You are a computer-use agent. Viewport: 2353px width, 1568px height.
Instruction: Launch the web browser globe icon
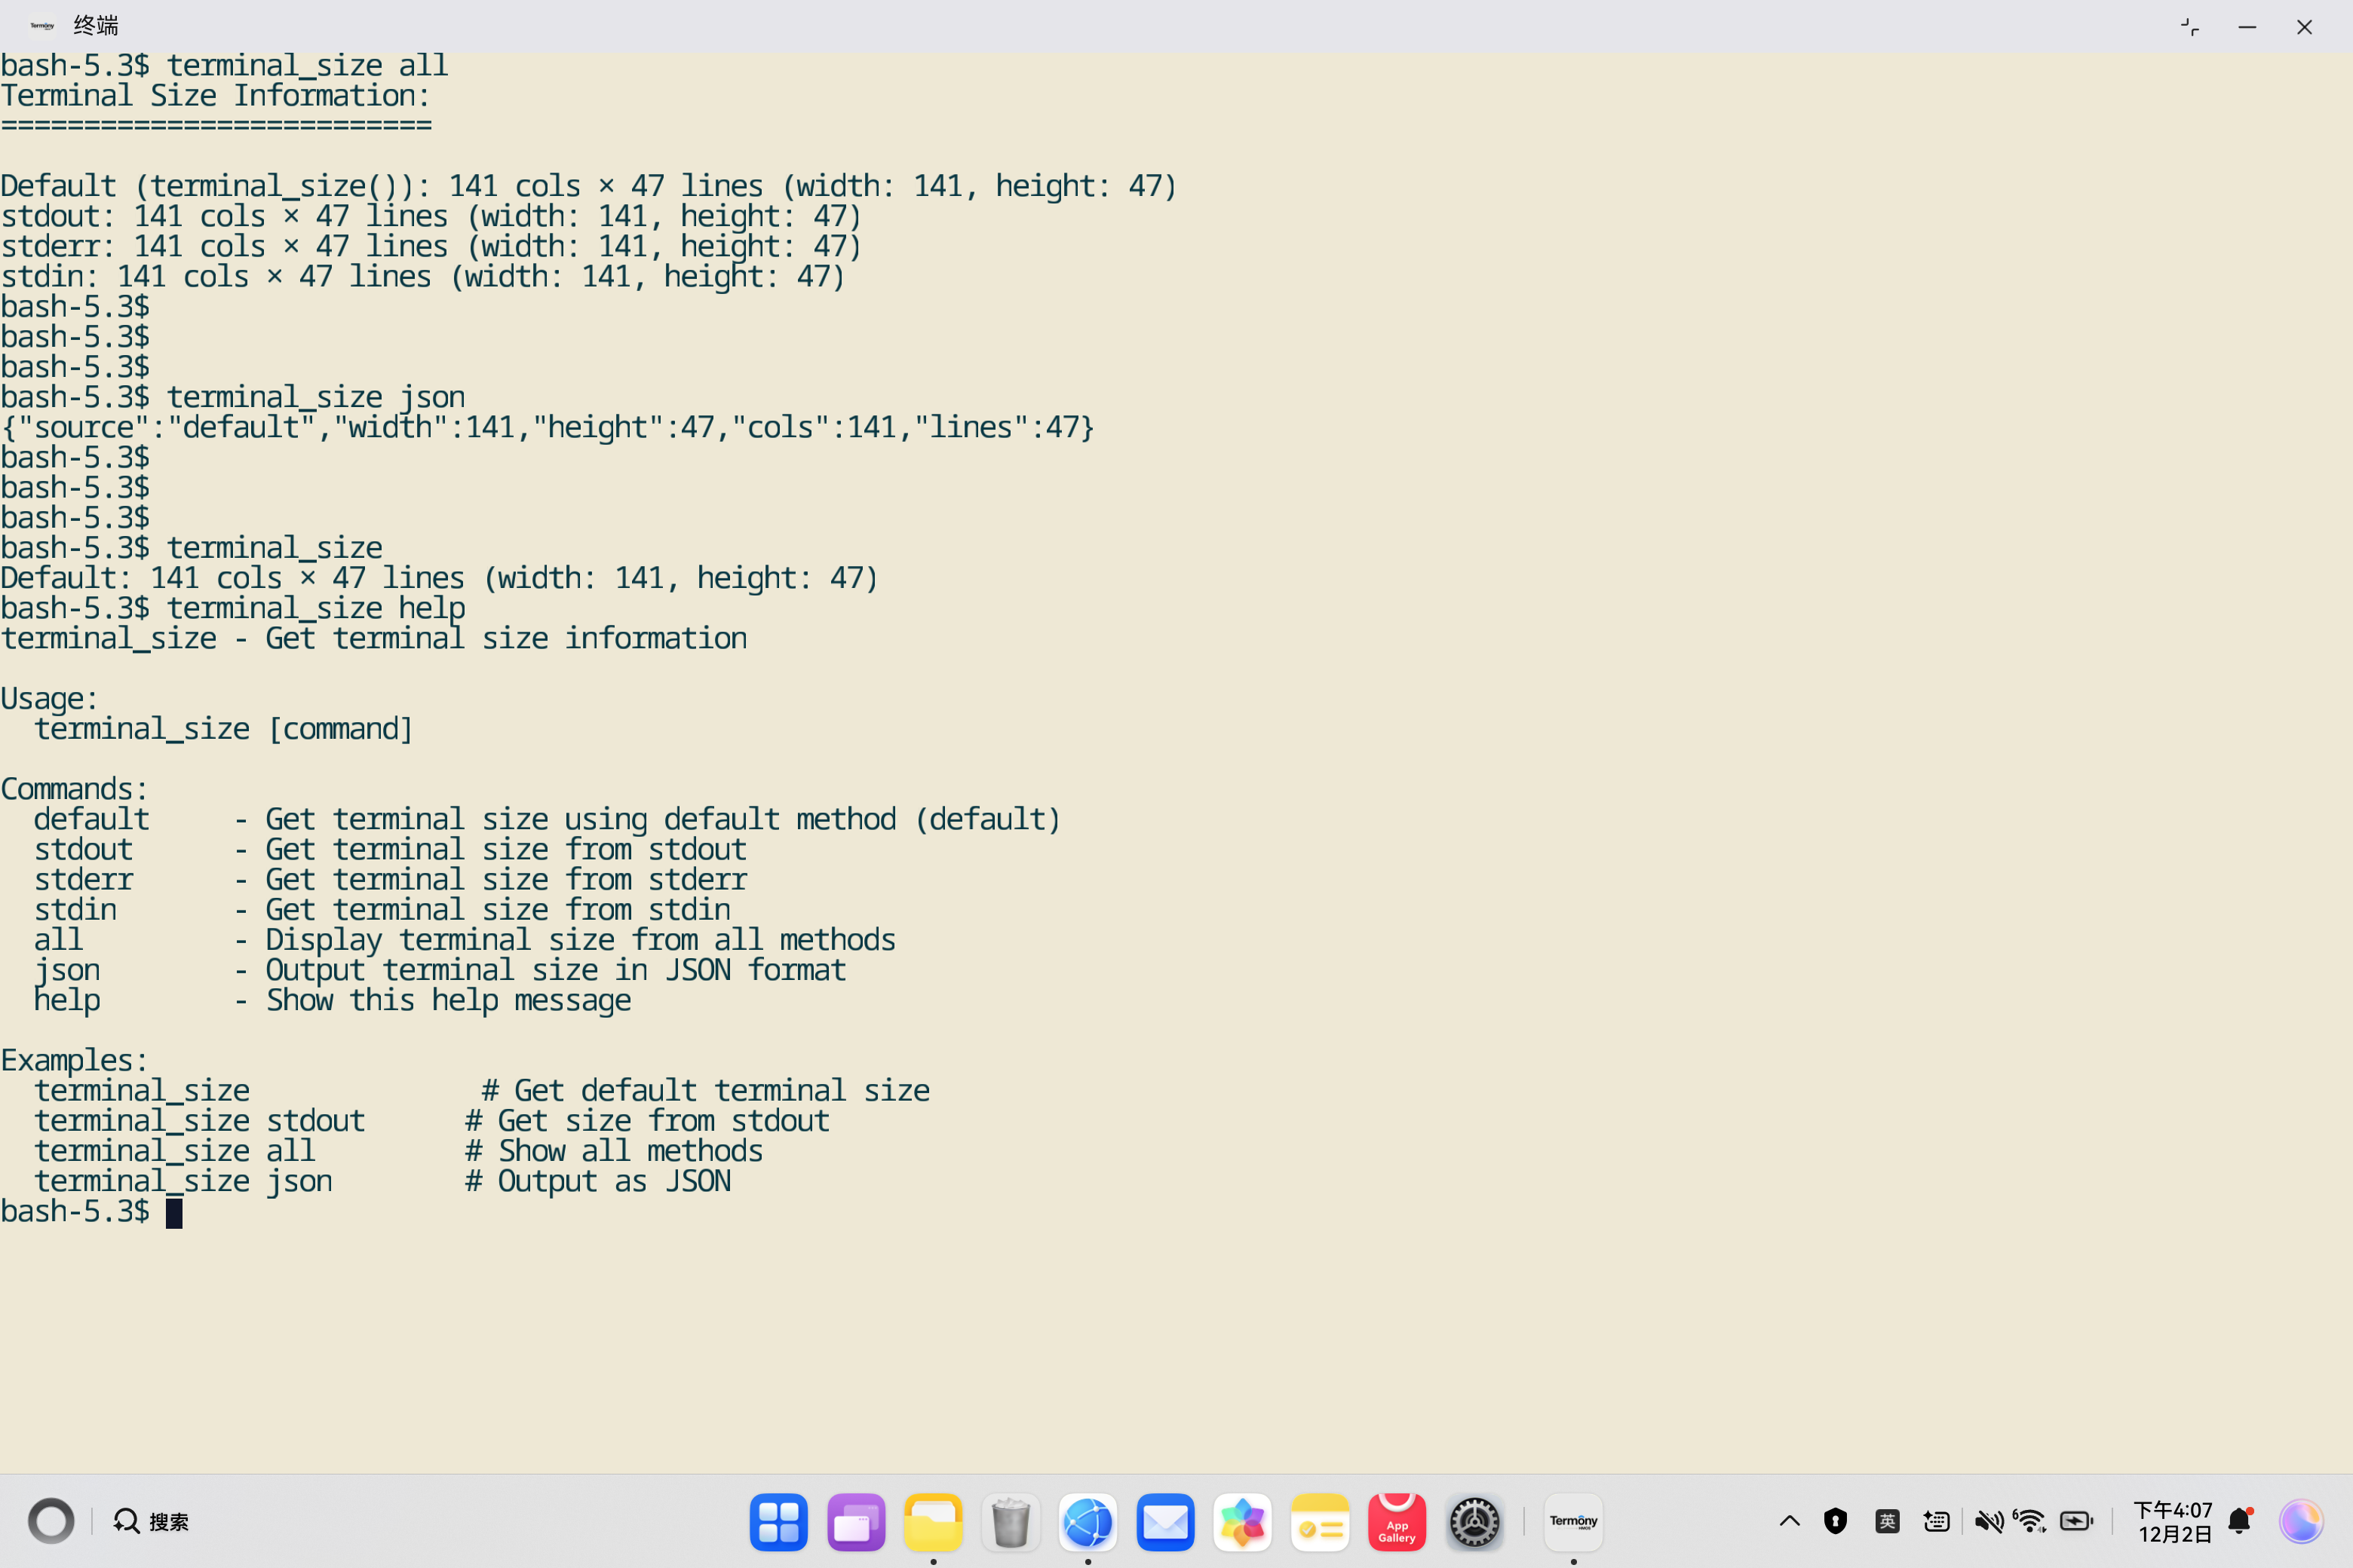point(1088,1521)
